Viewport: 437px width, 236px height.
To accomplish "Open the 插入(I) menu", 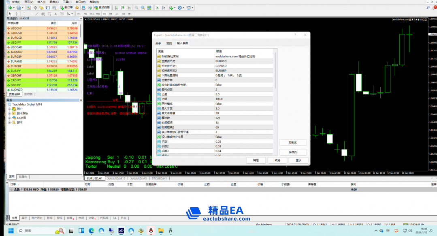I will click(41, 2).
